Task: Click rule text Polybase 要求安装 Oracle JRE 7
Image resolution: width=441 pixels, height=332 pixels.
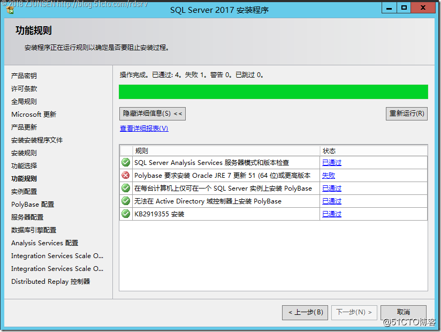Action: click(x=223, y=176)
